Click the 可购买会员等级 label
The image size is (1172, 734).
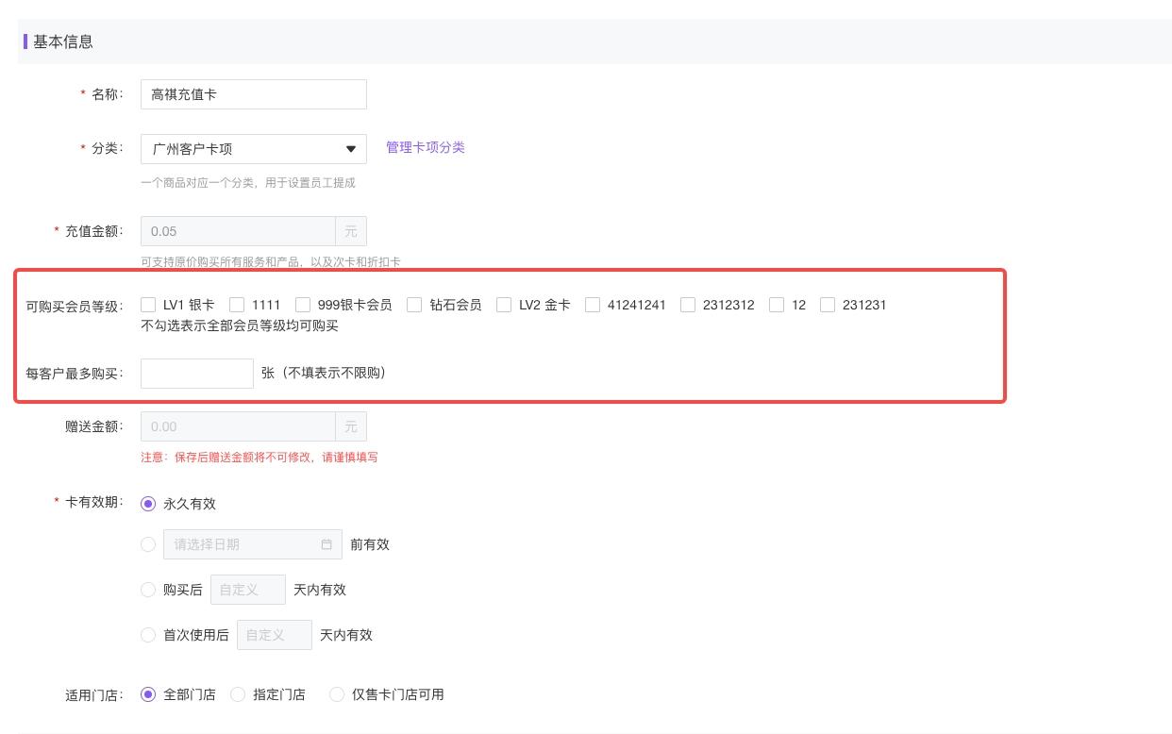pyautogui.click(x=75, y=306)
